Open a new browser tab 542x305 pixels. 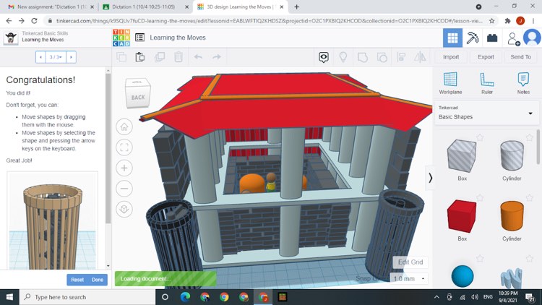[x=296, y=7]
